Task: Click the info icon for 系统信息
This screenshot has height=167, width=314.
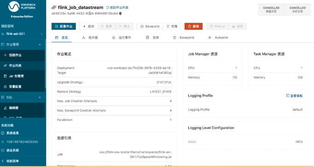Action: click(3, 133)
